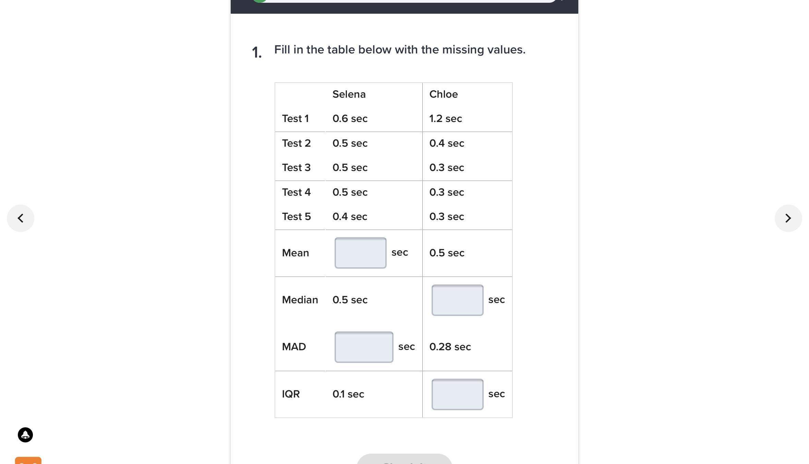
Task: Click the greyed-out Check It button
Action: coord(404,459)
